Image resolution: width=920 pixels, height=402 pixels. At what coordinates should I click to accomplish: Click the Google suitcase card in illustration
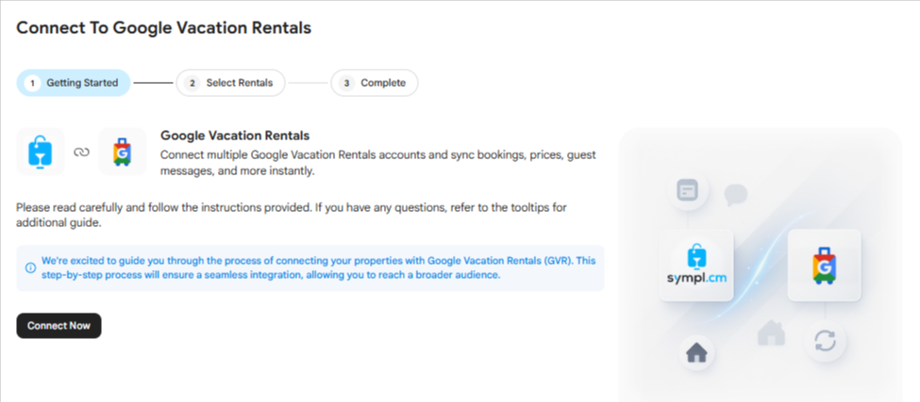coord(825,265)
